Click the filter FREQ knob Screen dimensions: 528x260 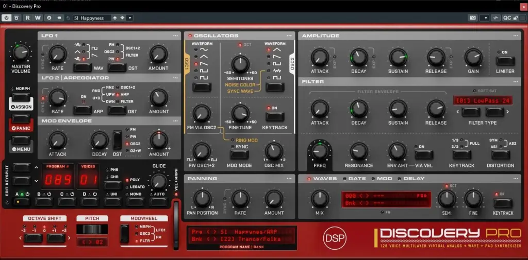tap(319, 151)
